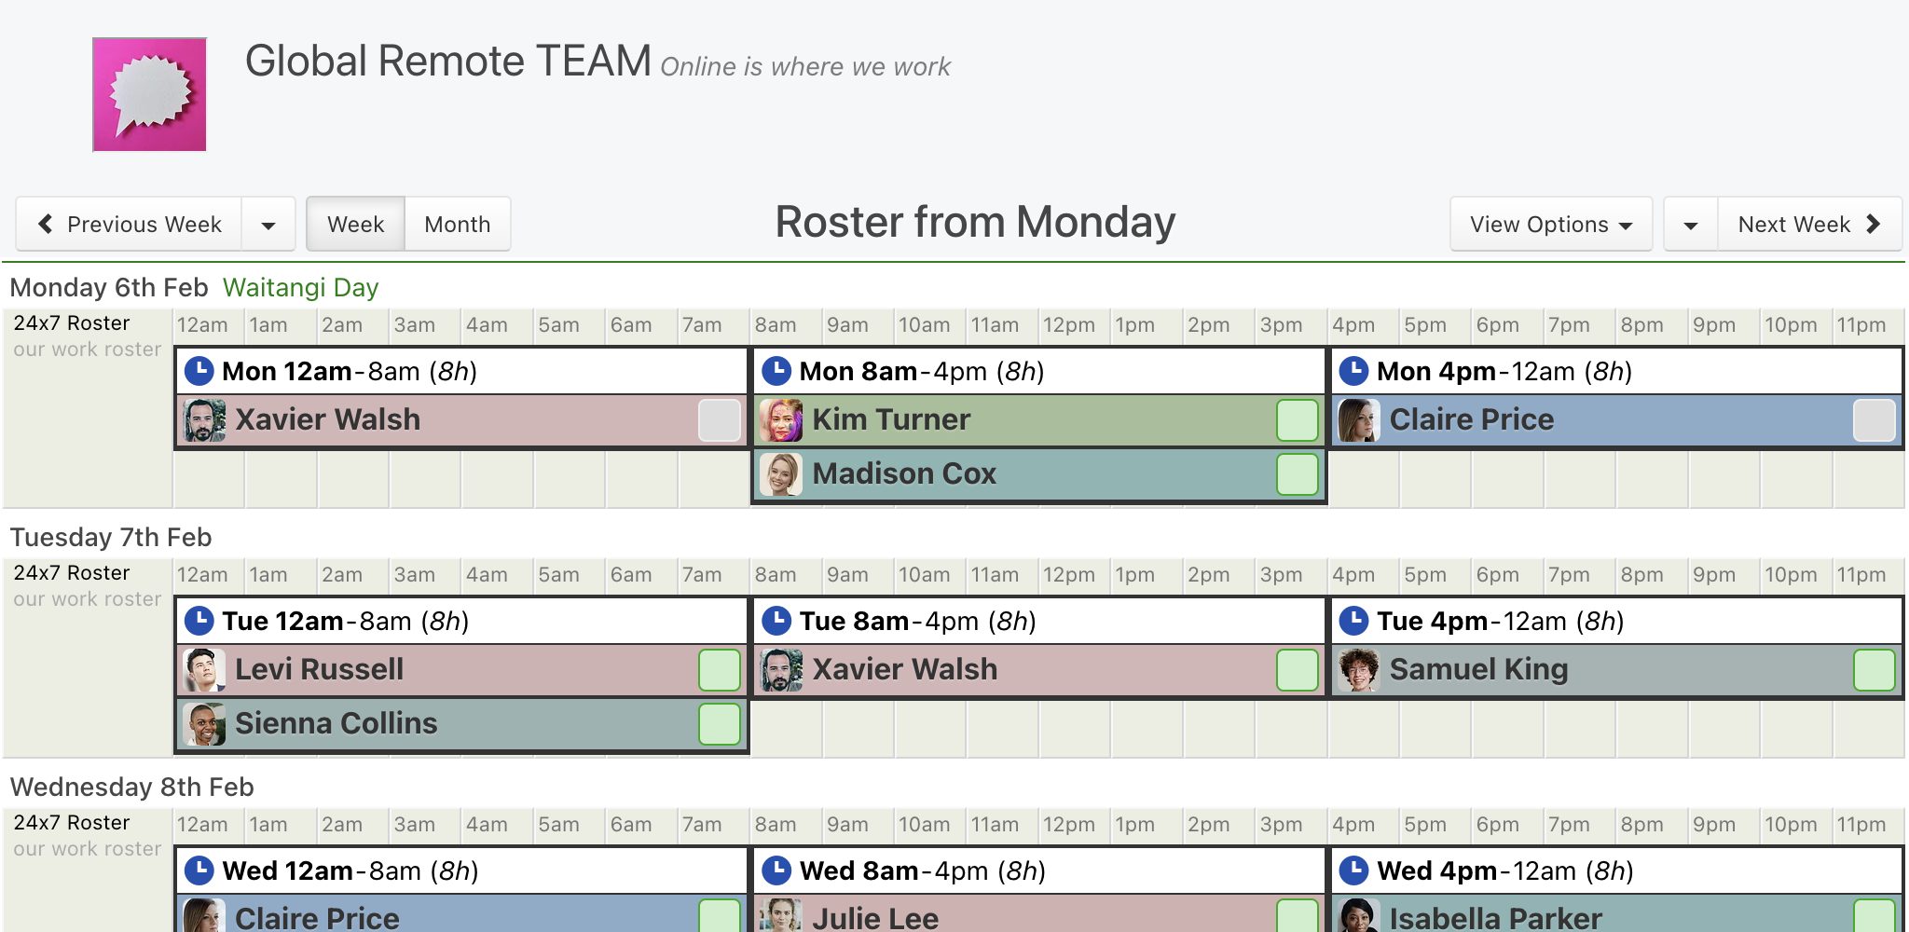Open the View Options dropdown
1909x932 pixels.
pos(1551,225)
